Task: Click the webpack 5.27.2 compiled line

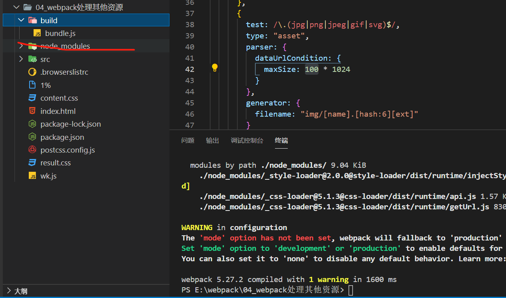Action: coord(289,279)
